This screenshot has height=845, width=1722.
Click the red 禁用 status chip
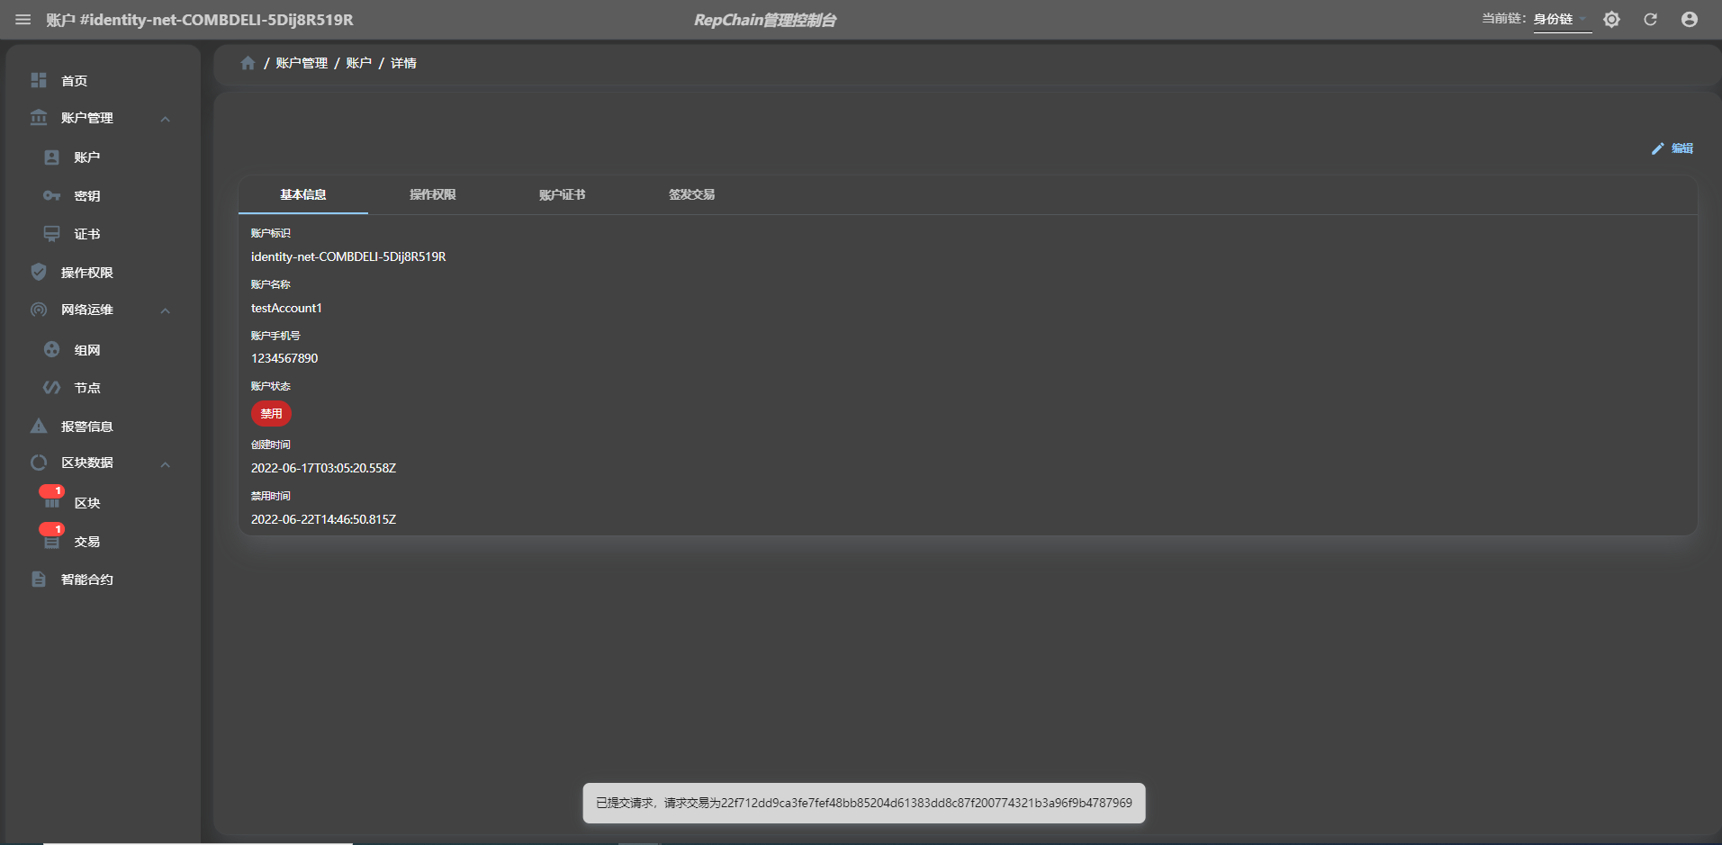coord(271,414)
